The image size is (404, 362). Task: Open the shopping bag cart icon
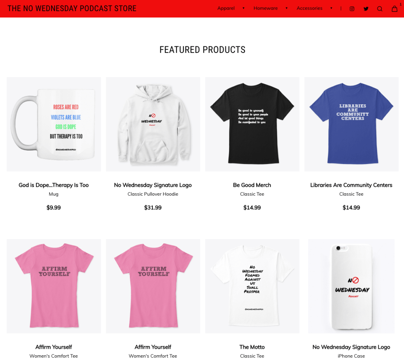(395, 9)
